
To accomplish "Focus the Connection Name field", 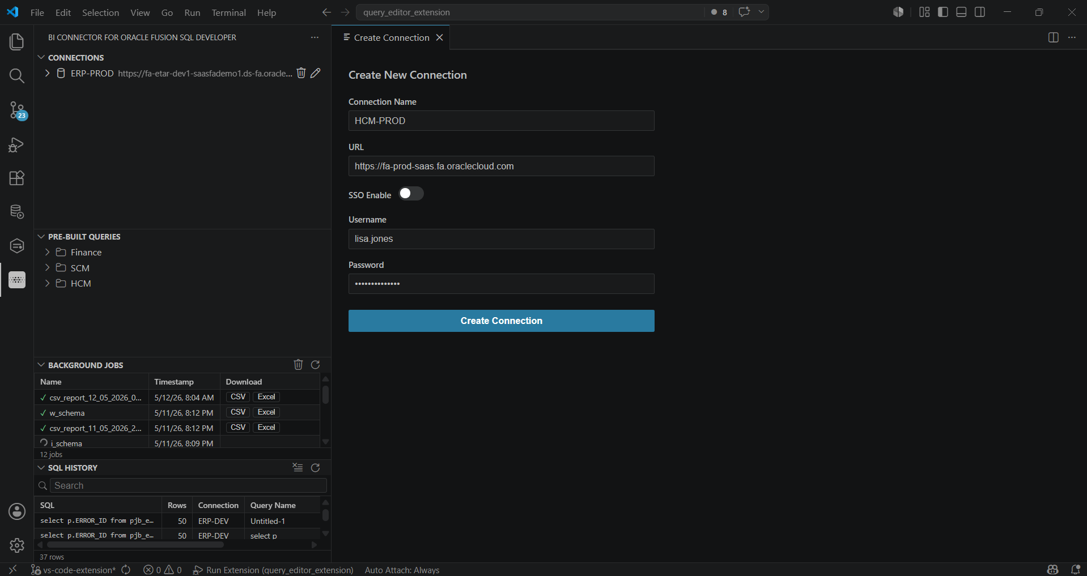I will click(x=502, y=121).
